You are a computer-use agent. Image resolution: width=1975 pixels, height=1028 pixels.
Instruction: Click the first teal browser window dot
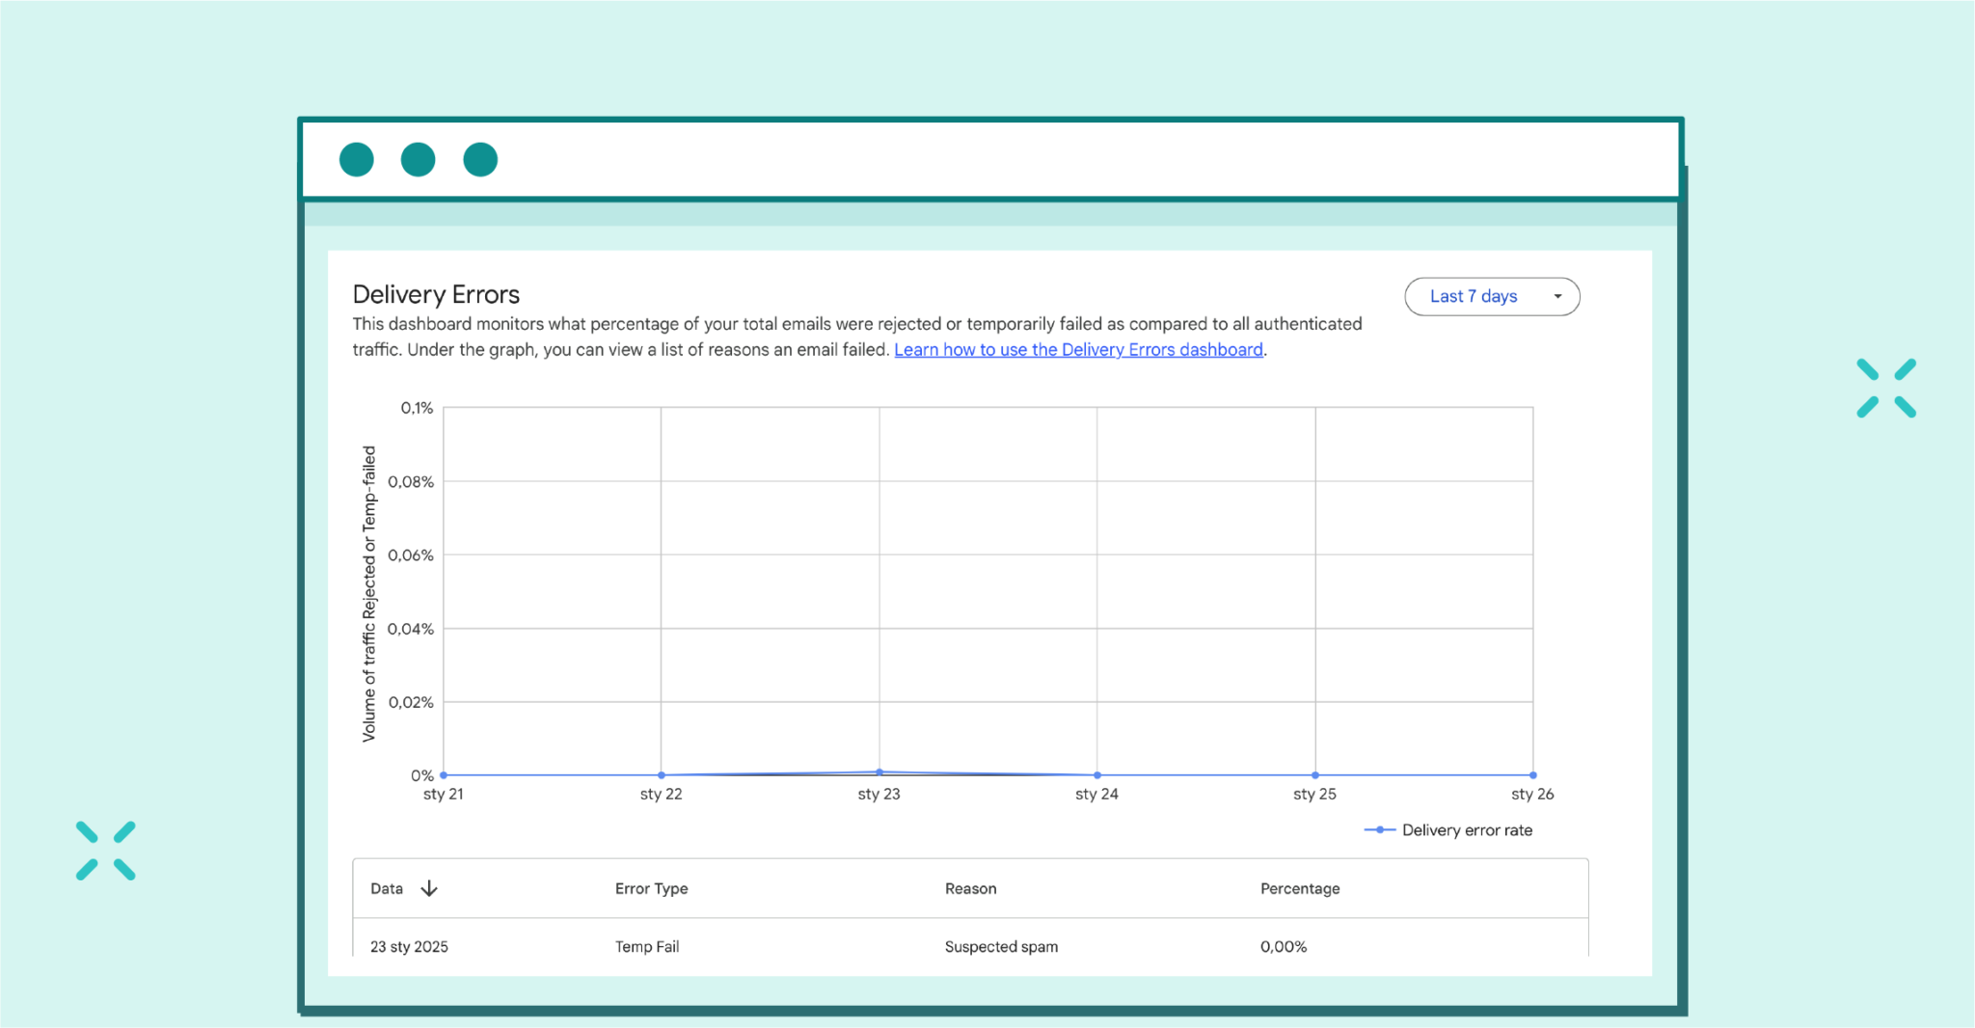point(356,159)
